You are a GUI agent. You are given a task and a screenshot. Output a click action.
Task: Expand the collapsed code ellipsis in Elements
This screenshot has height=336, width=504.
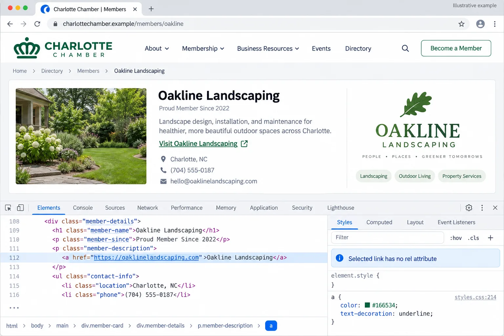[14, 308]
